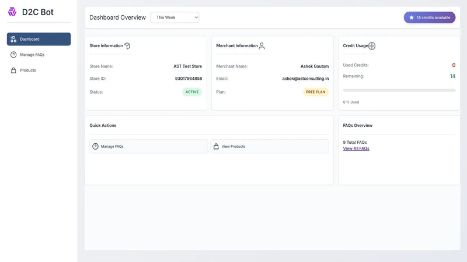Click the Dashboard Overview heading
The image size is (467, 262).
pyautogui.click(x=118, y=17)
